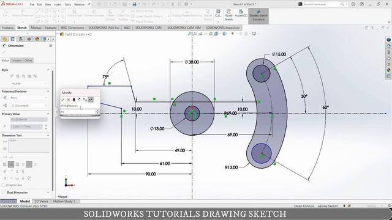Switch to Other tab in Dimension panel
This screenshot has height=220, width=392.
click(28, 61)
